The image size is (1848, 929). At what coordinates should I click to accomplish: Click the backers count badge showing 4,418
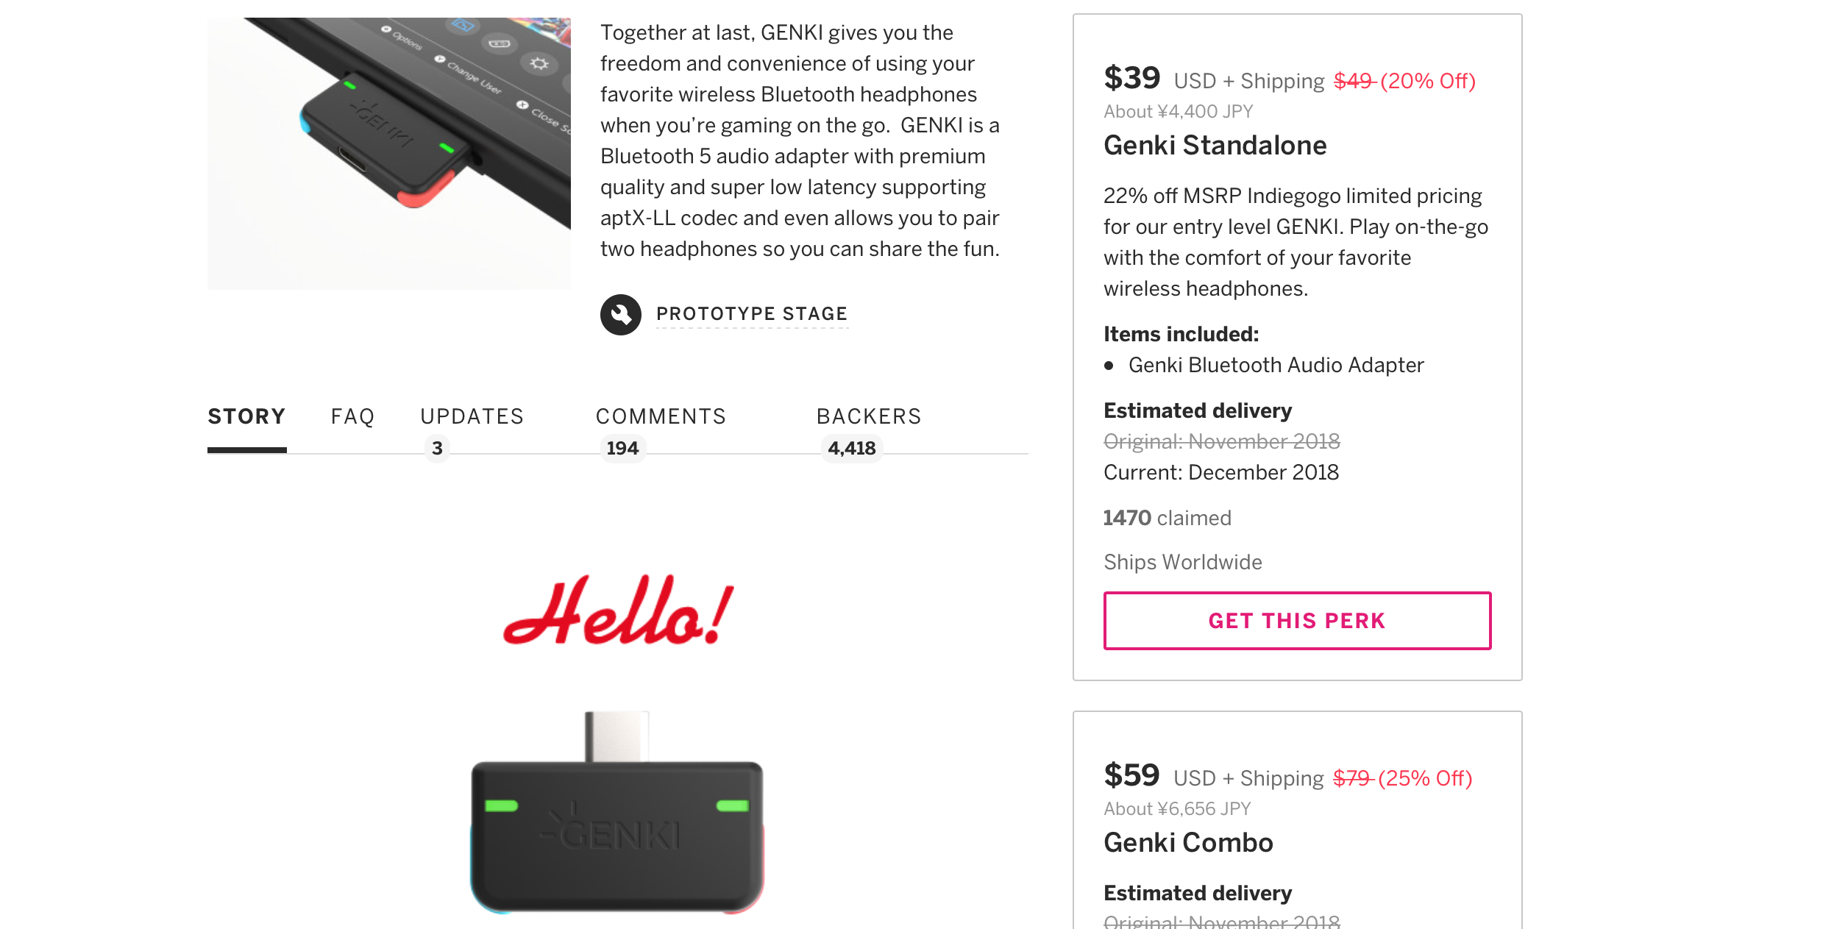[x=852, y=448]
